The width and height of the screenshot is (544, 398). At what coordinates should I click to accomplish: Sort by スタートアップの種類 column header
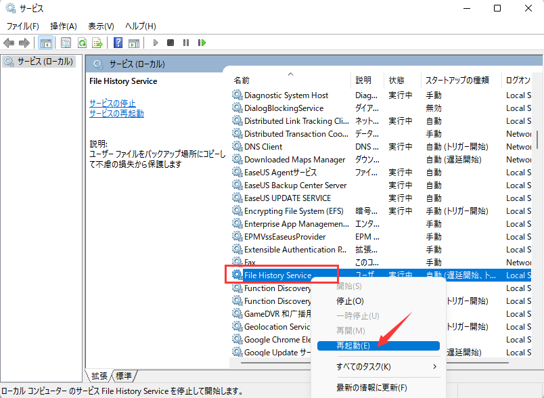[x=457, y=80]
